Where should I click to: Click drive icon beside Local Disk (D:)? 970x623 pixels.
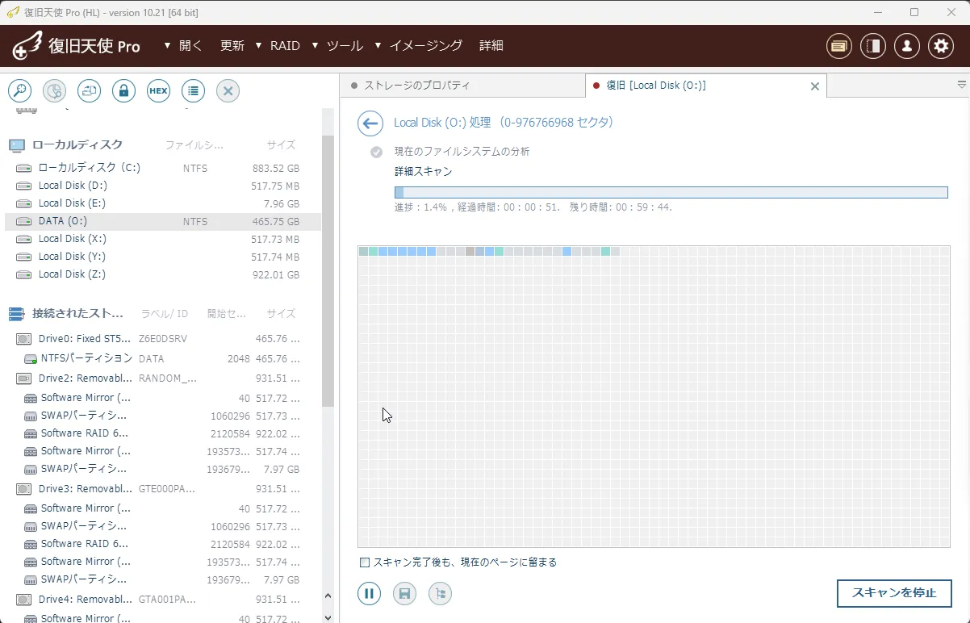(x=24, y=186)
